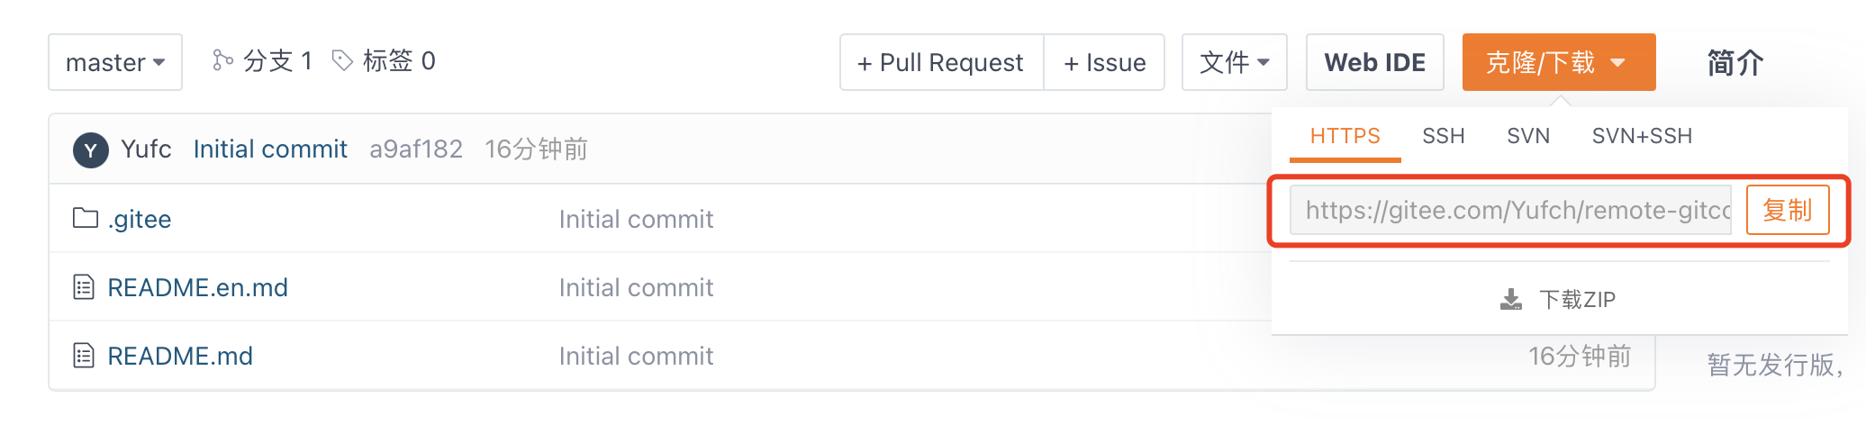Switch to the SVN+SSH tab
The image size is (1866, 425).
click(x=1642, y=136)
